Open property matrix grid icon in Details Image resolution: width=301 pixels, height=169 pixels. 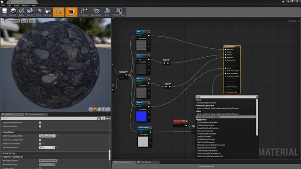(103, 118)
